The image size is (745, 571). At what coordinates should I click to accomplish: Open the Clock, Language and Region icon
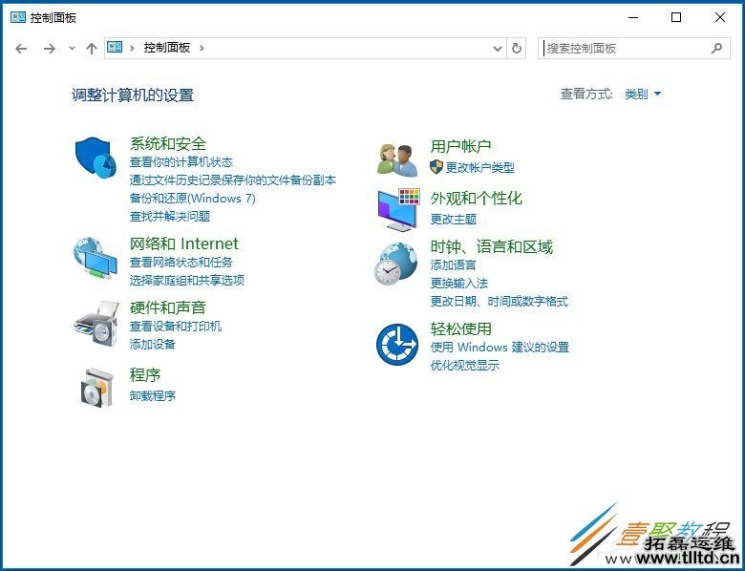point(395,264)
